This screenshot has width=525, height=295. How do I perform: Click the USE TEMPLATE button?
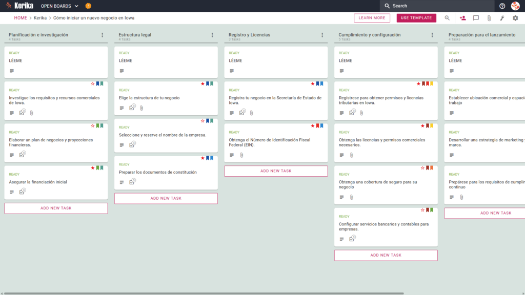click(416, 18)
